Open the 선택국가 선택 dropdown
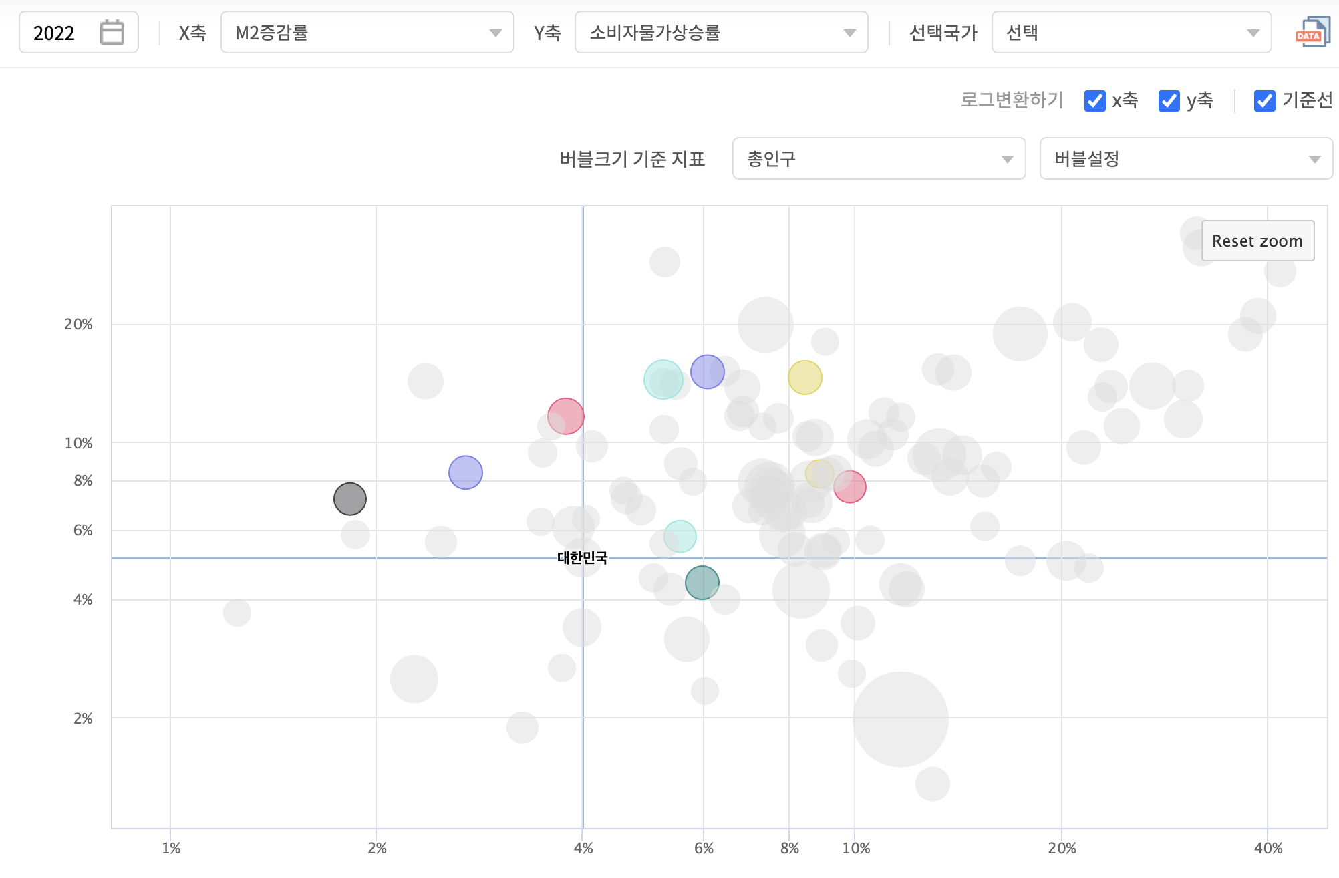Screen dimensions: 1339x878 click(x=1131, y=32)
